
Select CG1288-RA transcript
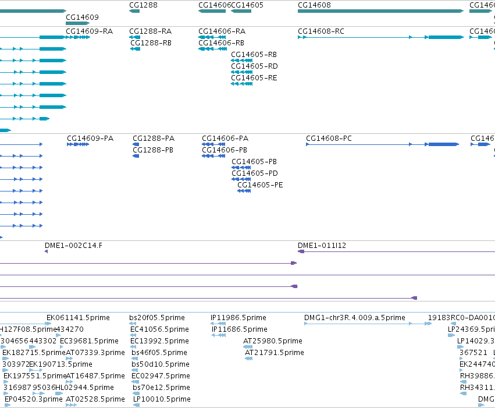135,37
